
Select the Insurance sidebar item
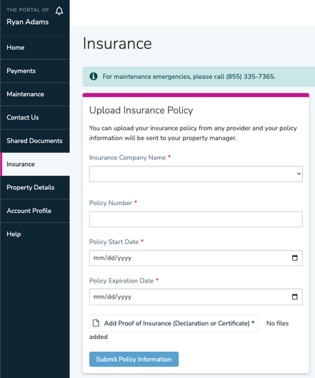(35, 164)
